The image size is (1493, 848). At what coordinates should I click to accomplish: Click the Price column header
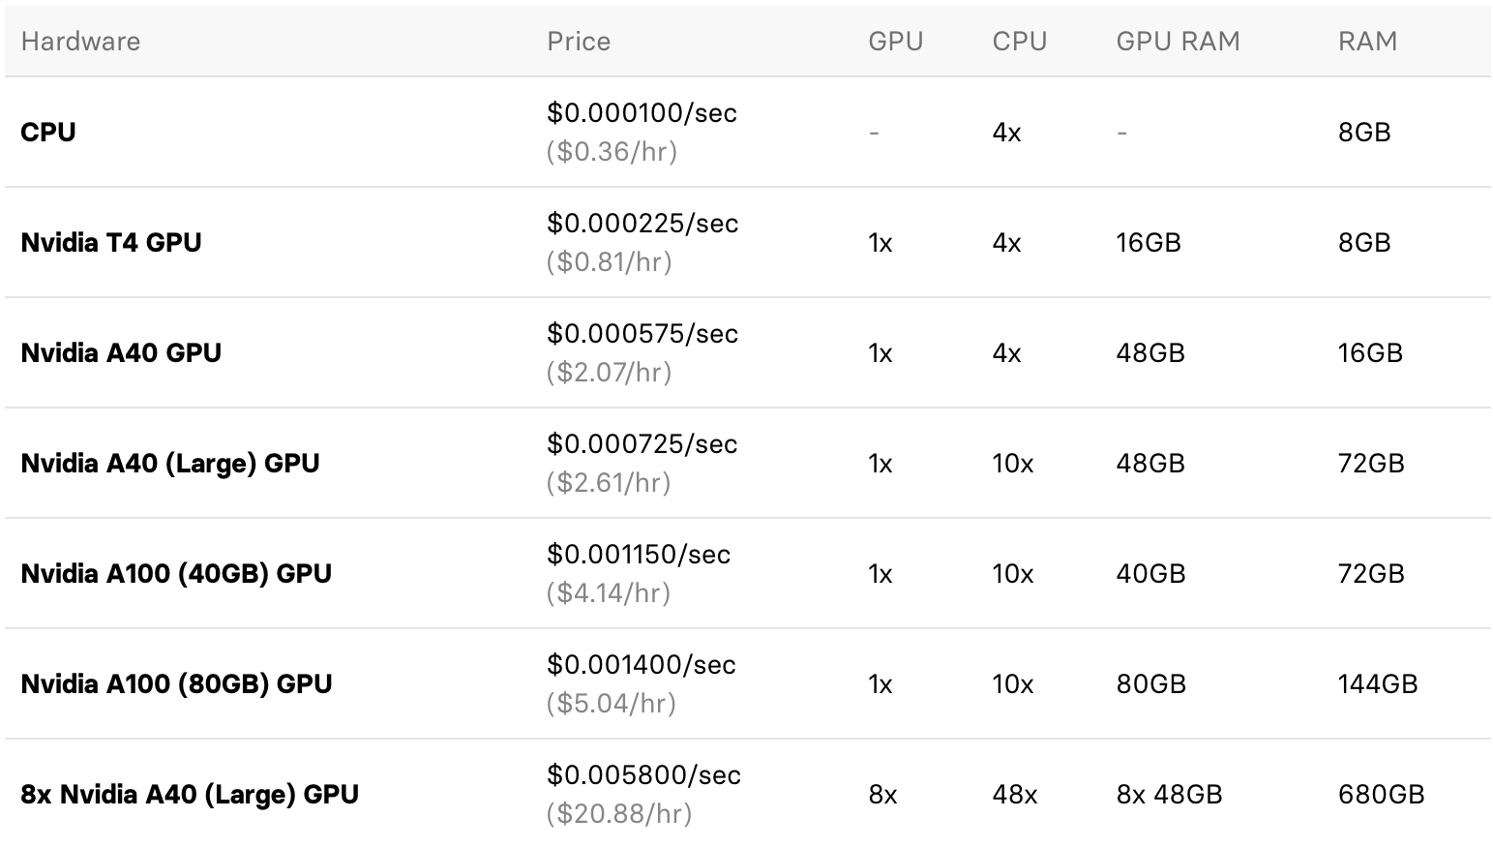click(x=578, y=42)
